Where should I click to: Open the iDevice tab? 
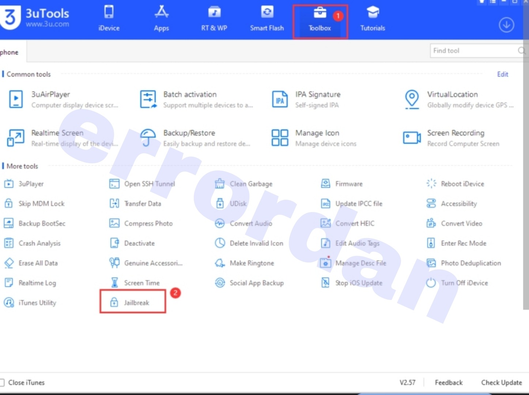click(x=109, y=18)
